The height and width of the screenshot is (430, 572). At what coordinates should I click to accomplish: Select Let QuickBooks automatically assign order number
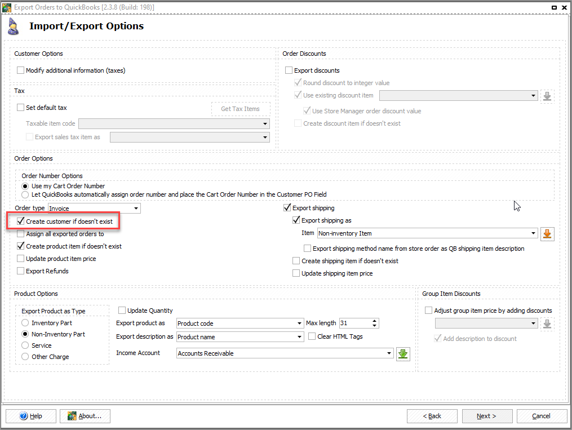25,194
